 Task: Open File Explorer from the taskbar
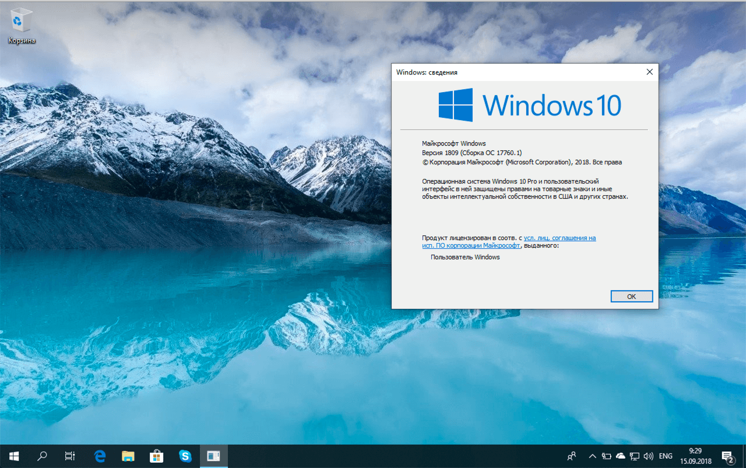128,456
